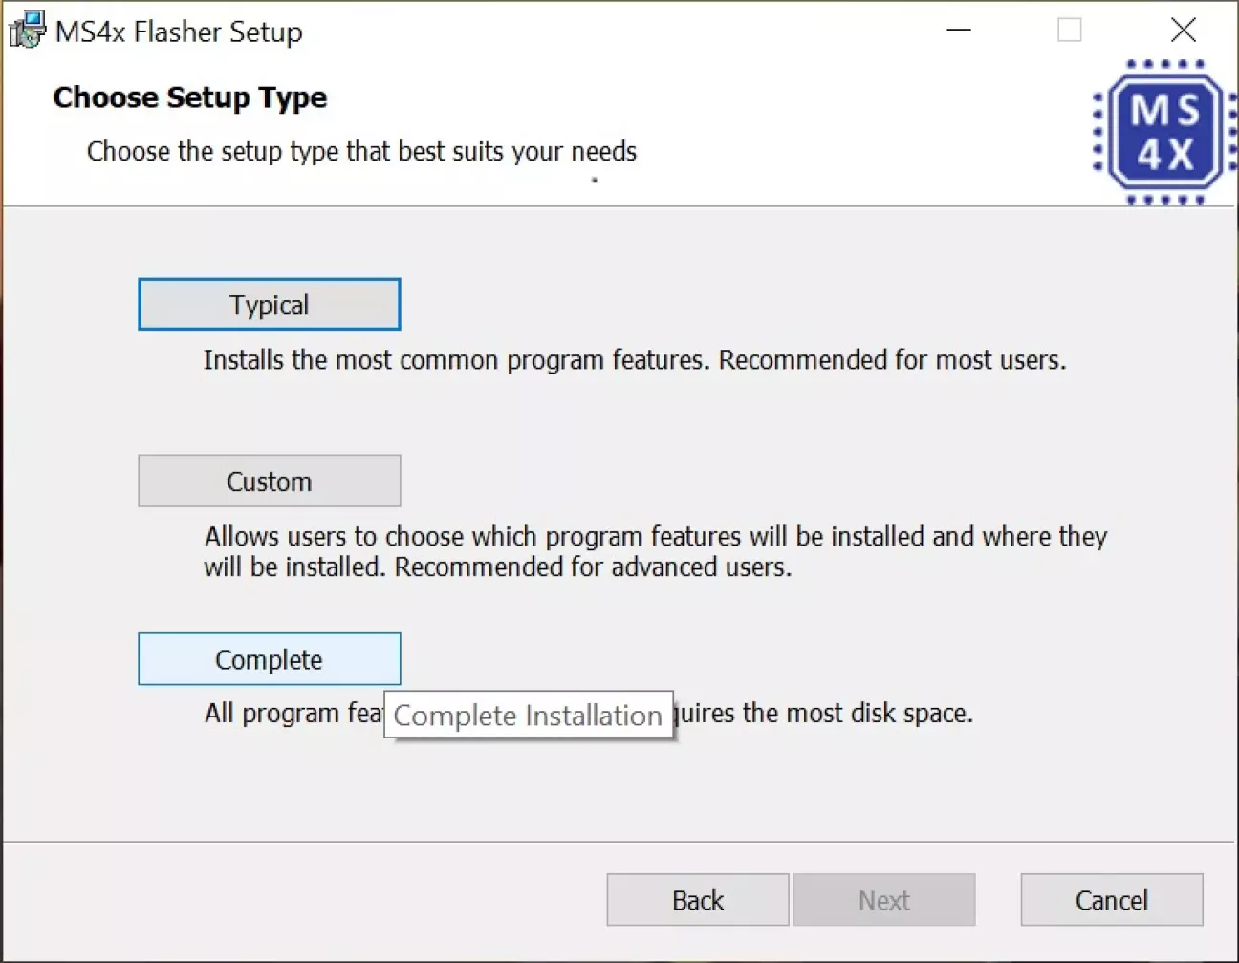The width and height of the screenshot is (1239, 963).
Task: Click the disabled maximize button
Action: click(x=1070, y=31)
